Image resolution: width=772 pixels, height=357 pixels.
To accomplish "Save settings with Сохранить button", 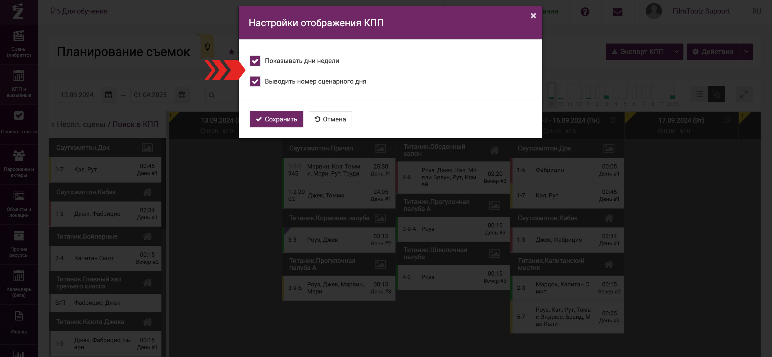I will (276, 119).
